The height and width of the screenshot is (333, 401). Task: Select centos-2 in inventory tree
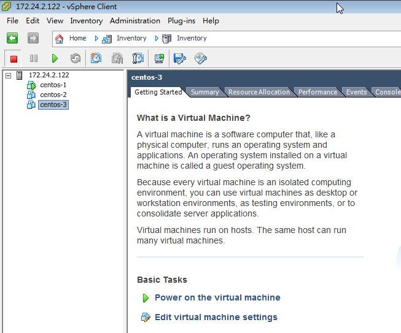[53, 94]
